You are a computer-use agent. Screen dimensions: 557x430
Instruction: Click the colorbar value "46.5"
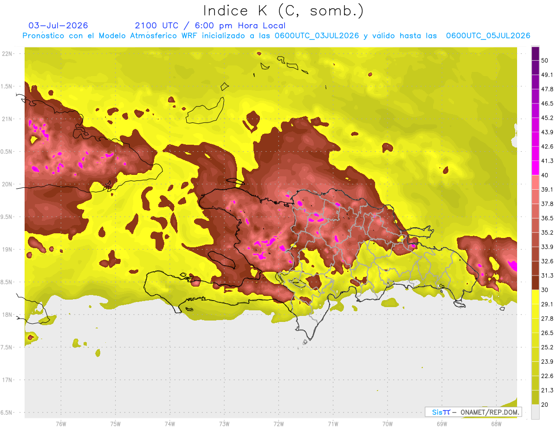547,103
